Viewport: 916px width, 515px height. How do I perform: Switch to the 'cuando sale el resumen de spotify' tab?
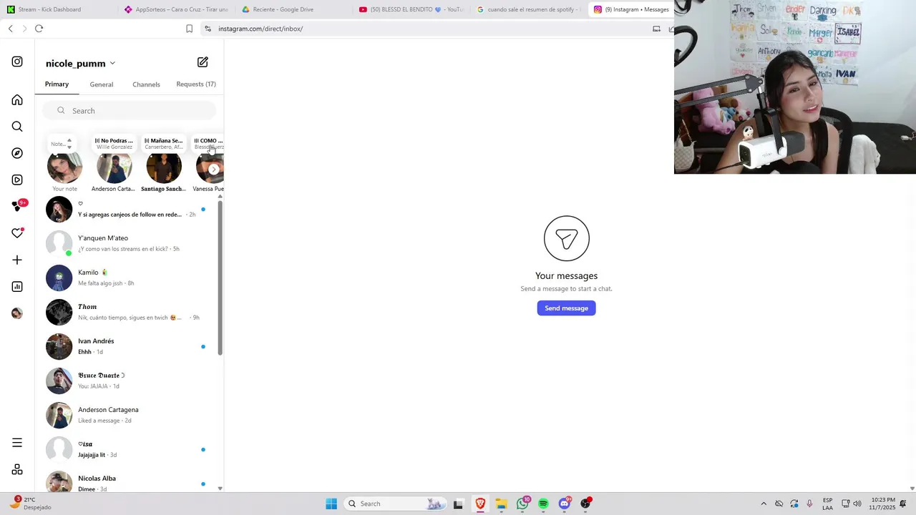pos(529,9)
